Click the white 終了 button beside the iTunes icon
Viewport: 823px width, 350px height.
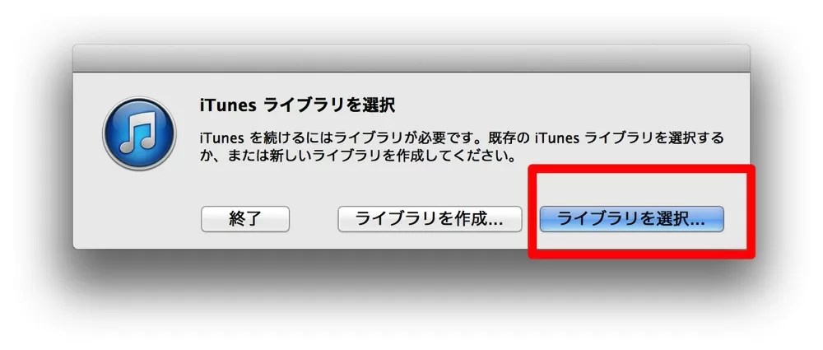click(x=245, y=219)
